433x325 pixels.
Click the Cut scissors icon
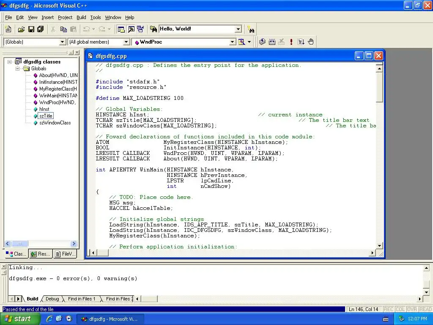tap(53, 29)
